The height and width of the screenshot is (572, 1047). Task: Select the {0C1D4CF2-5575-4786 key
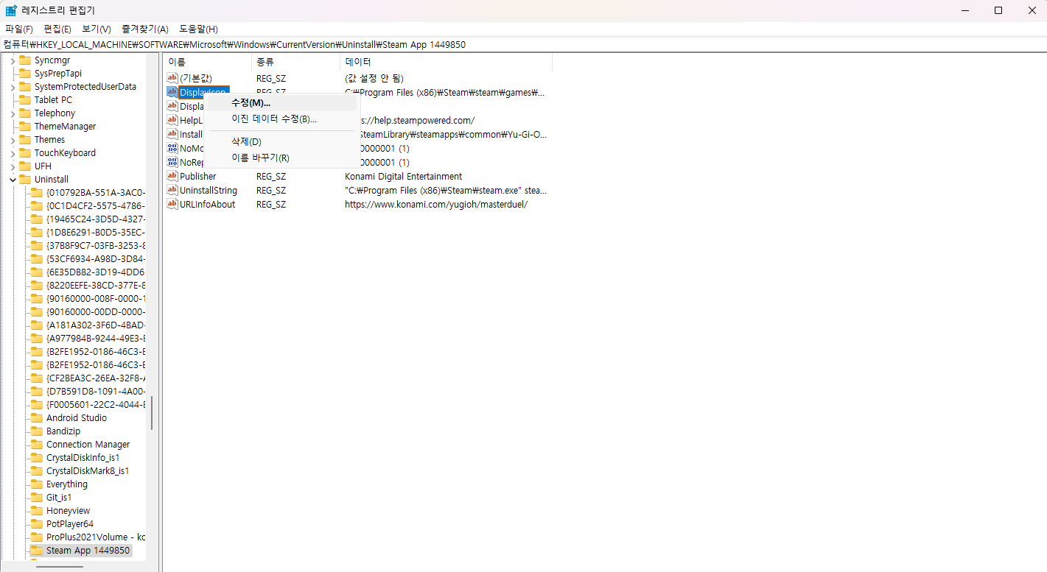tap(95, 205)
